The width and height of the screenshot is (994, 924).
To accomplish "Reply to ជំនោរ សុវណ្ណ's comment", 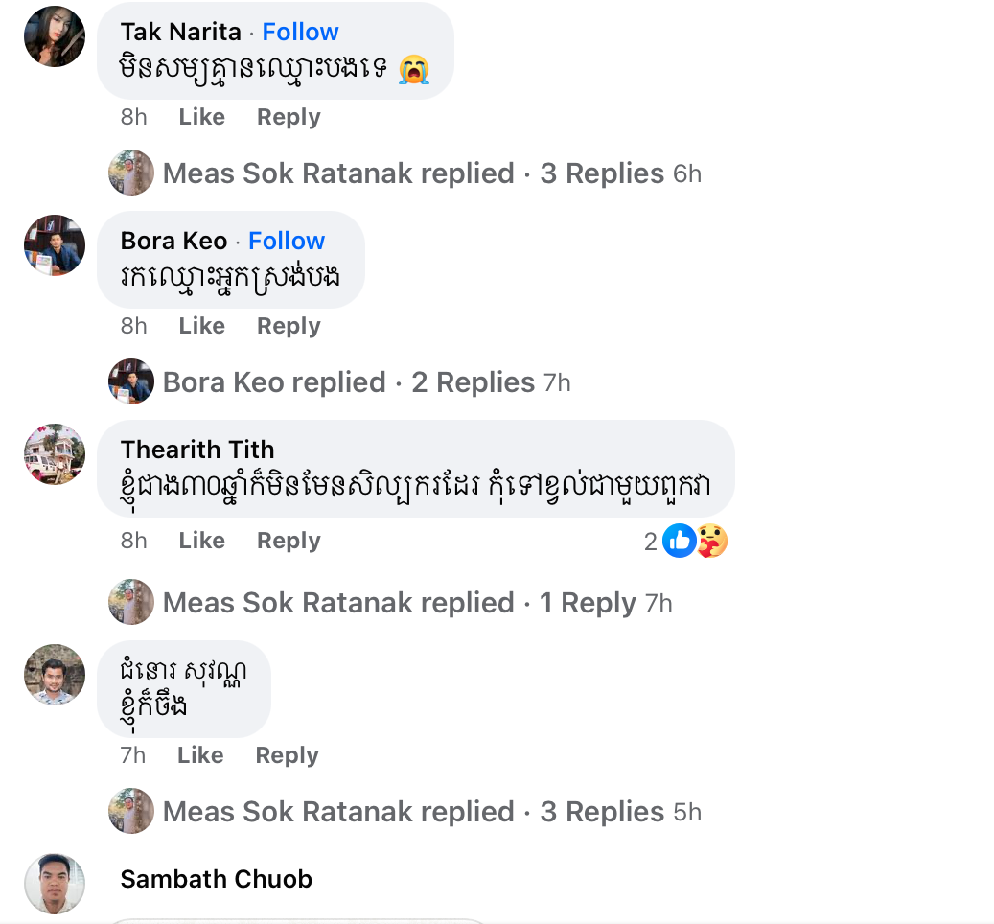I will coord(287,755).
